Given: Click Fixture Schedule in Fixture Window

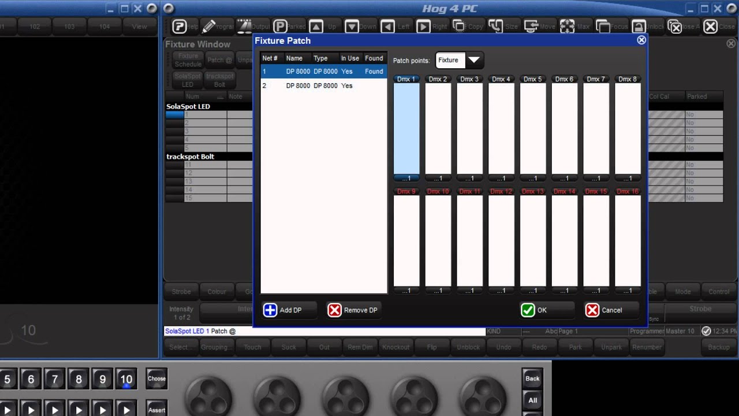Looking at the screenshot, I should point(188,60).
